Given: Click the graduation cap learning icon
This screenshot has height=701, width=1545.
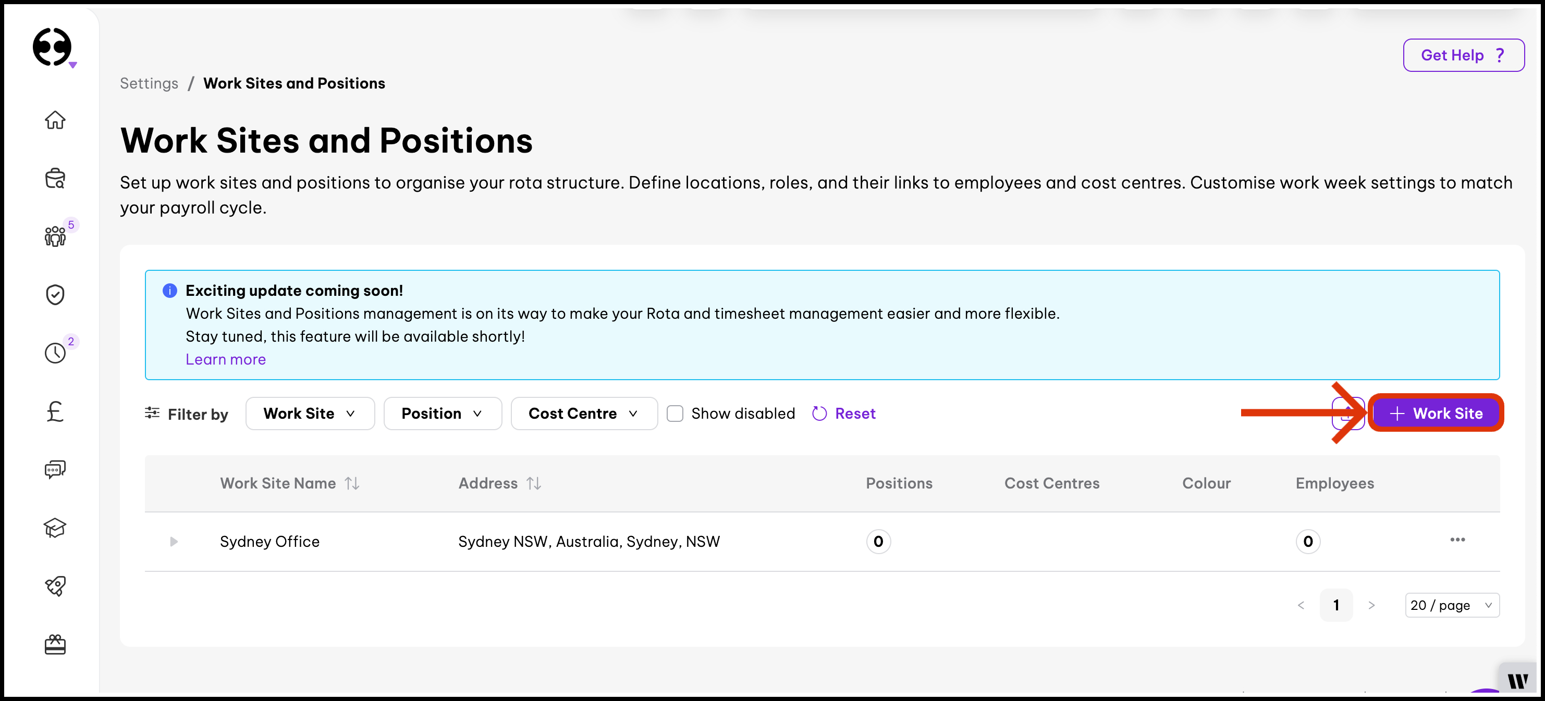Looking at the screenshot, I should (x=55, y=527).
